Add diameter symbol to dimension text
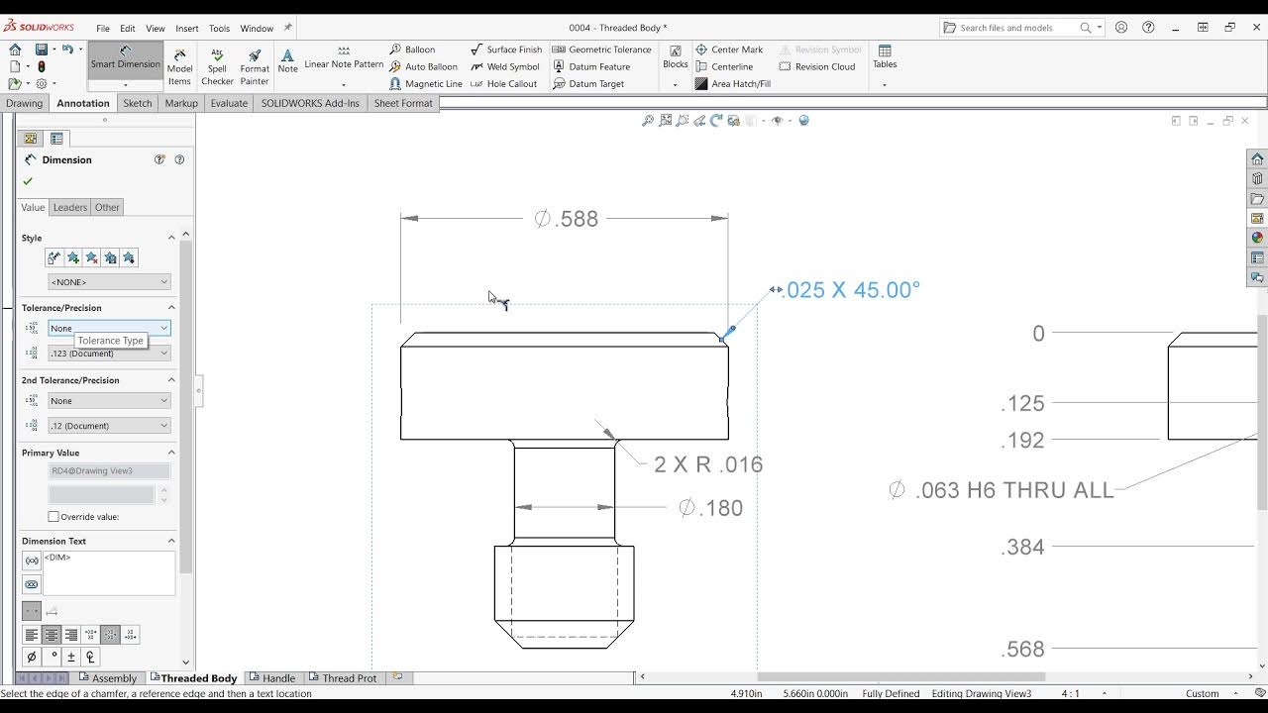The height and width of the screenshot is (713, 1268). point(31,657)
